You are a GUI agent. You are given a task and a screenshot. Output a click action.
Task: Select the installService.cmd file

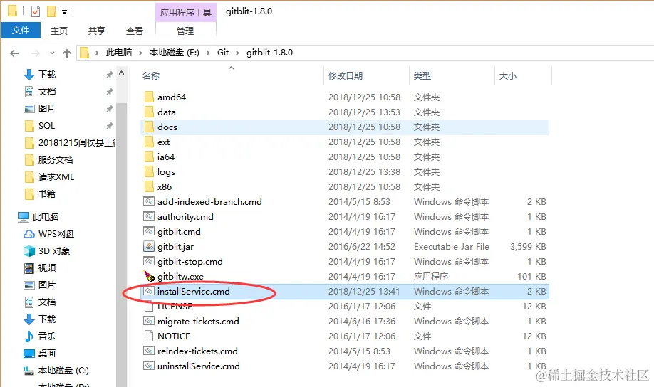tap(345, 292)
